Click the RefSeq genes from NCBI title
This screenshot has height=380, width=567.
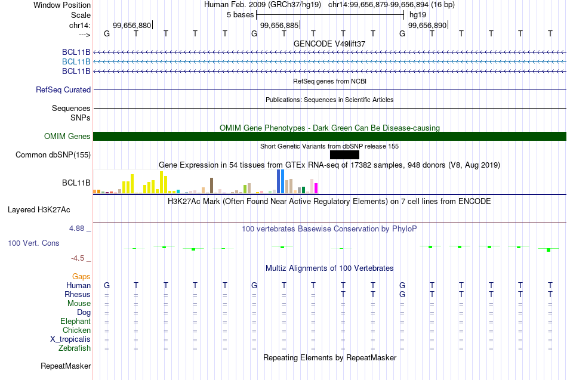click(329, 81)
